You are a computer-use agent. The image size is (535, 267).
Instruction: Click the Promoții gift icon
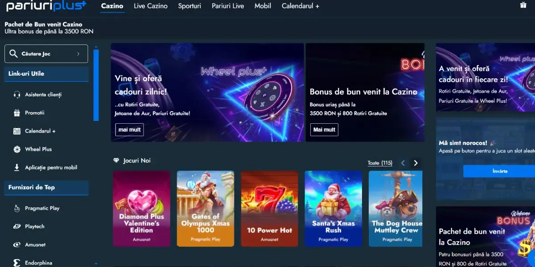[17, 113]
